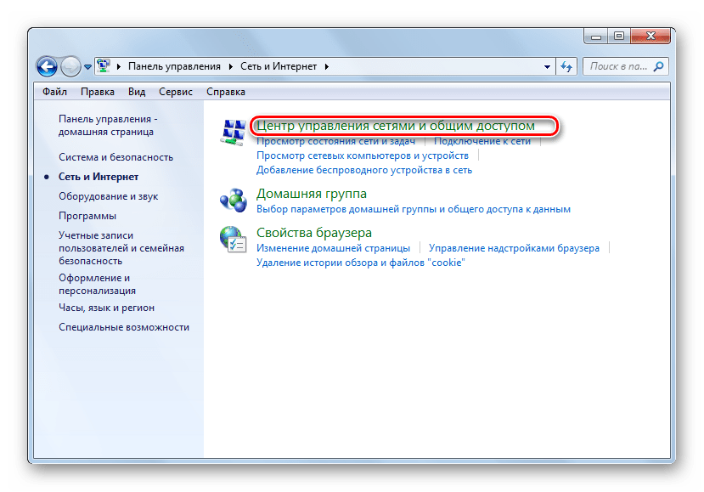
Task: Open Центр управления сетями и общим доступом
Action: (x=396, y=126)
